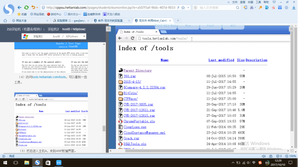Open the 收藏 menu

(251, 2)
